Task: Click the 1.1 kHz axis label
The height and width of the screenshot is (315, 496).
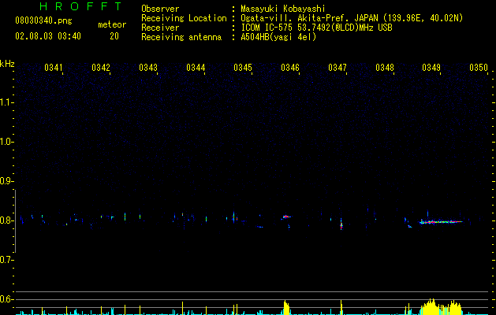Action: click(x=6, y=102)
